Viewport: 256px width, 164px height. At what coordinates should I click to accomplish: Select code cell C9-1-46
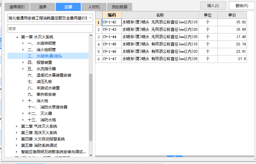tap(112, 51)
